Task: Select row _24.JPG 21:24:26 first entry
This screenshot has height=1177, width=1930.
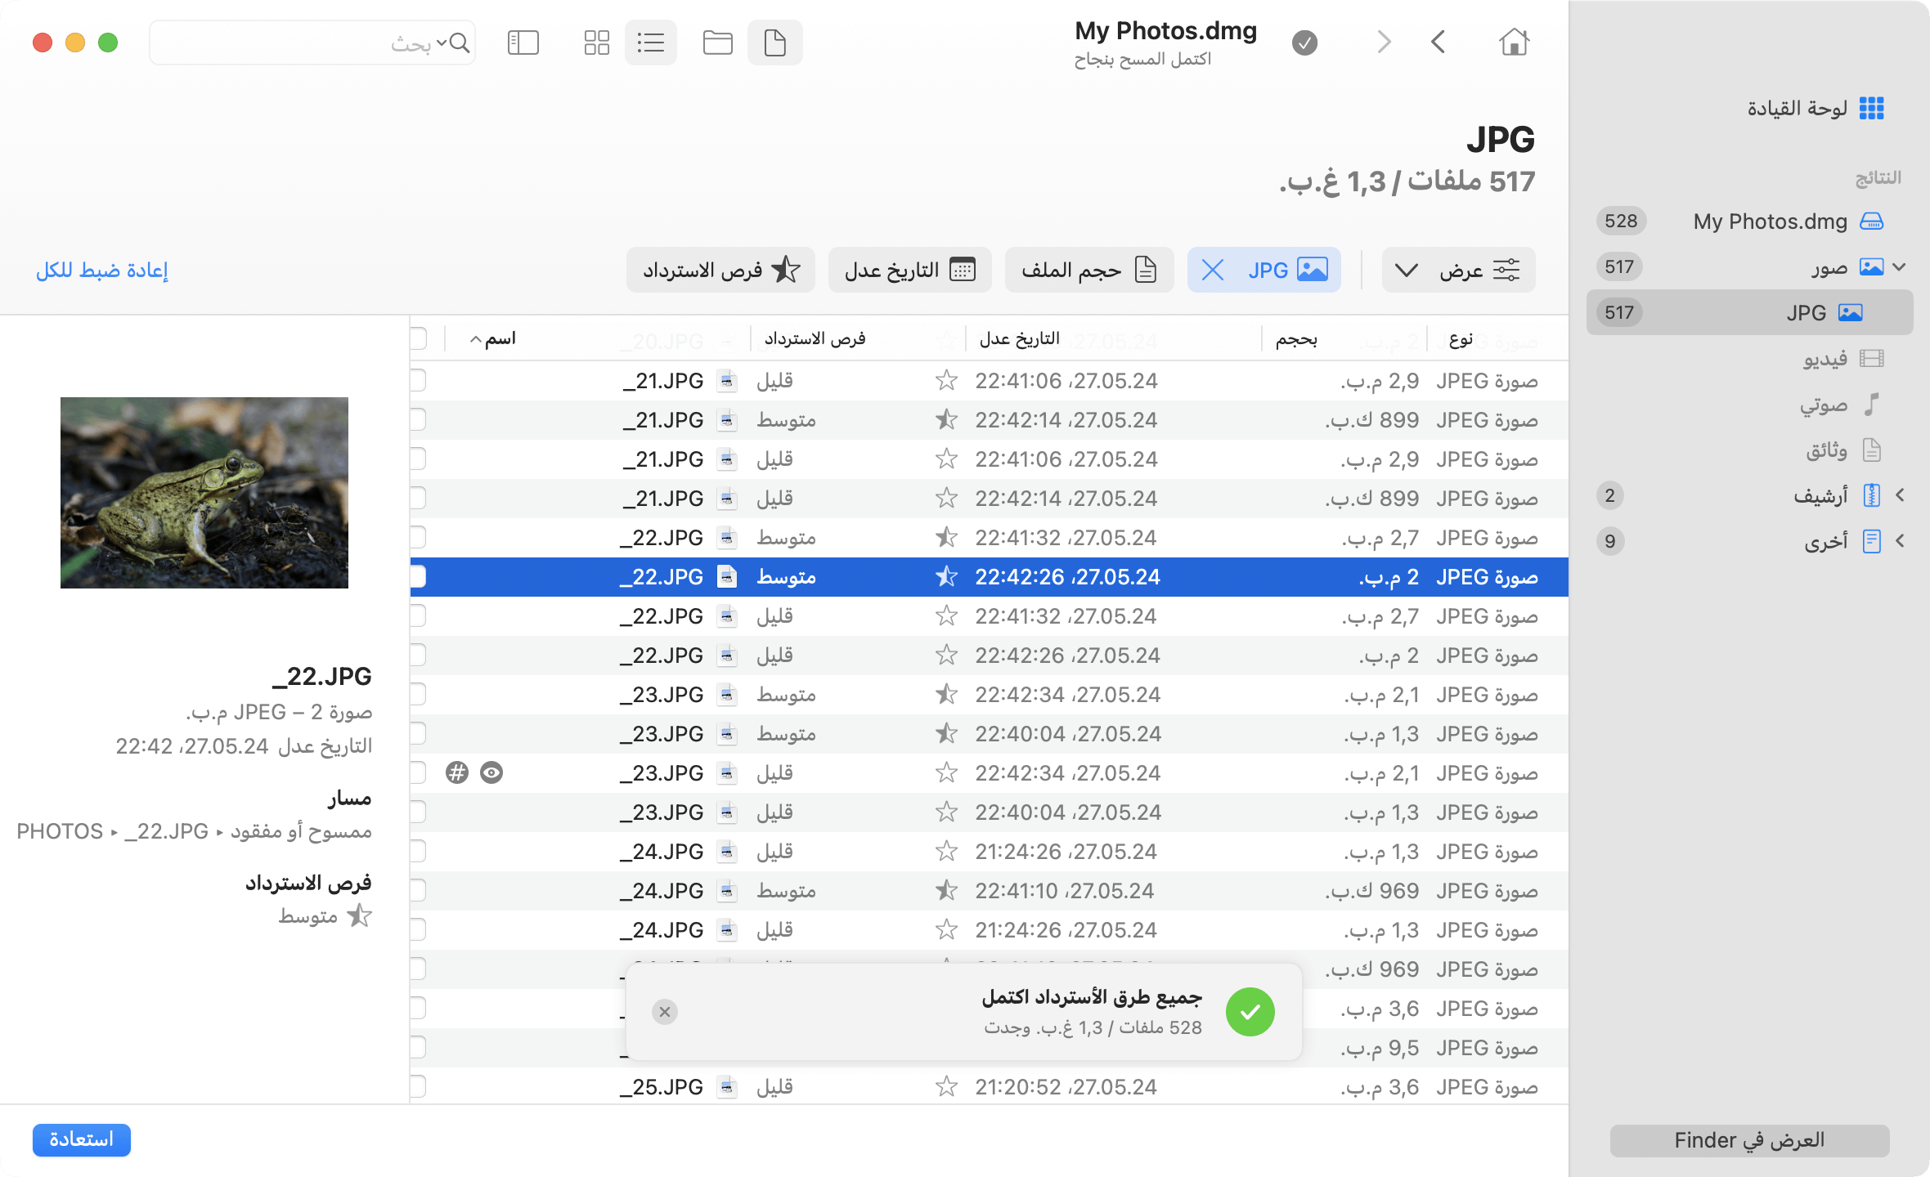Action: (x=989, y=851)
